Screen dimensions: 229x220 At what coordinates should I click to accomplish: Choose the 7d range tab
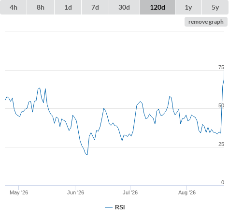[x=95, y=7]
